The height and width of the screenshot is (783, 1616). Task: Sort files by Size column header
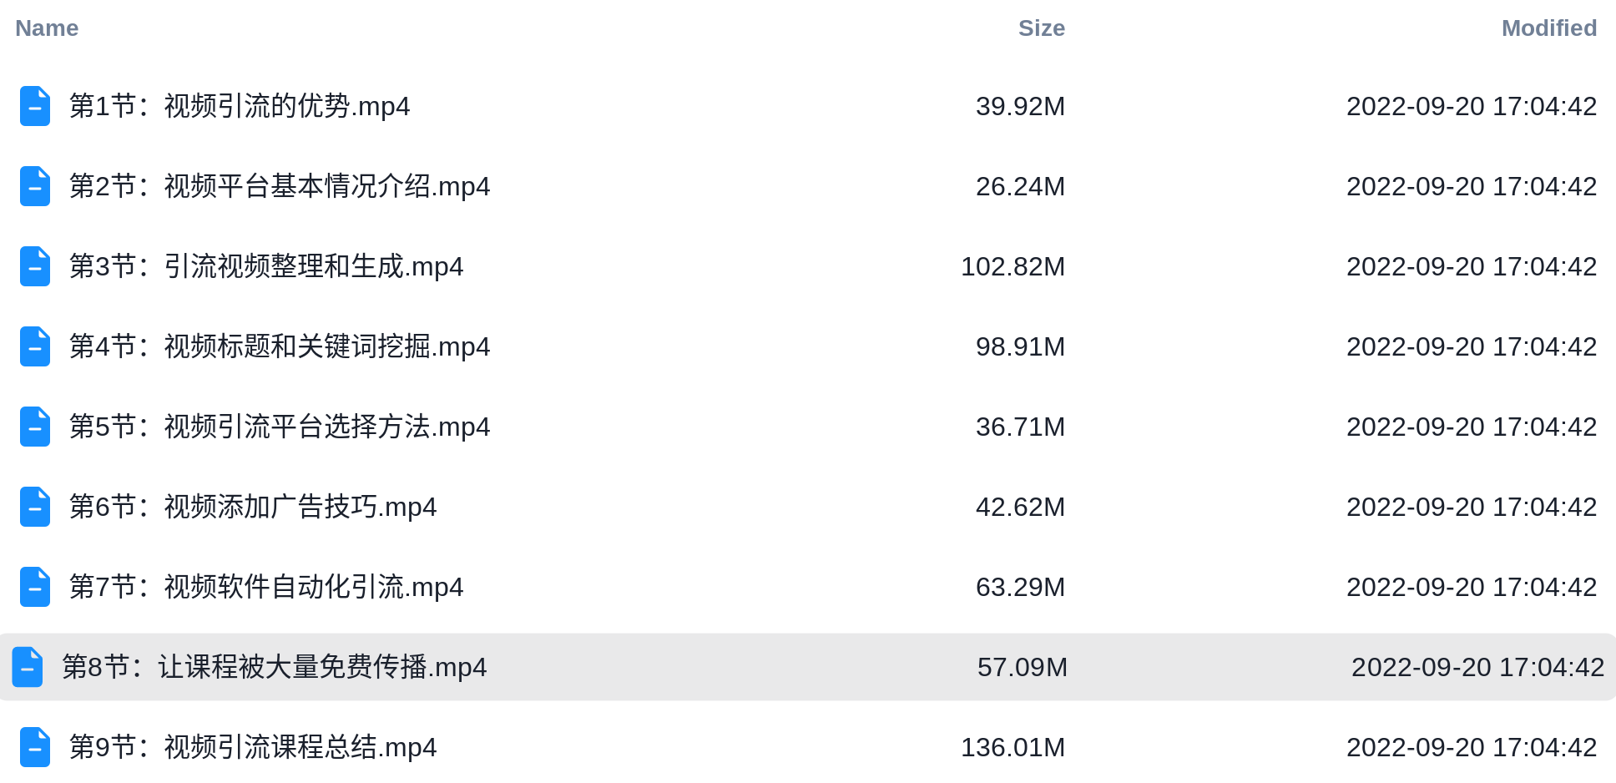coord(1041,28)
